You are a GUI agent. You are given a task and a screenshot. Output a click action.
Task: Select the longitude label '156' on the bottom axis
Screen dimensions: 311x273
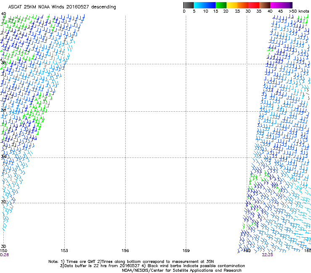(125, 251)
